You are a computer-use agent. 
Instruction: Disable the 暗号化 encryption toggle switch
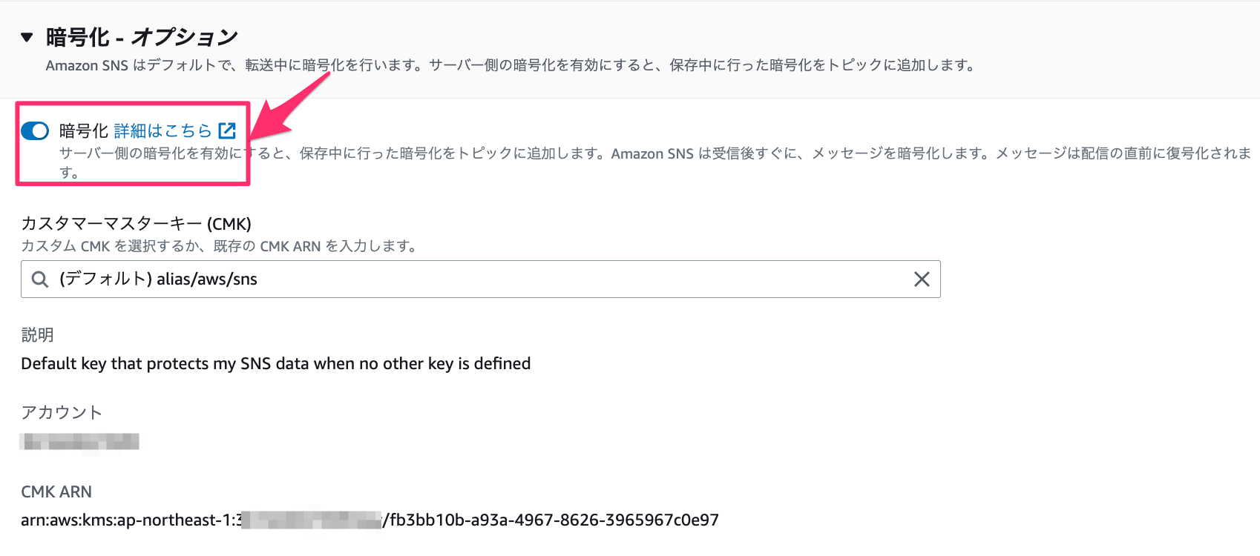point(35,131)
